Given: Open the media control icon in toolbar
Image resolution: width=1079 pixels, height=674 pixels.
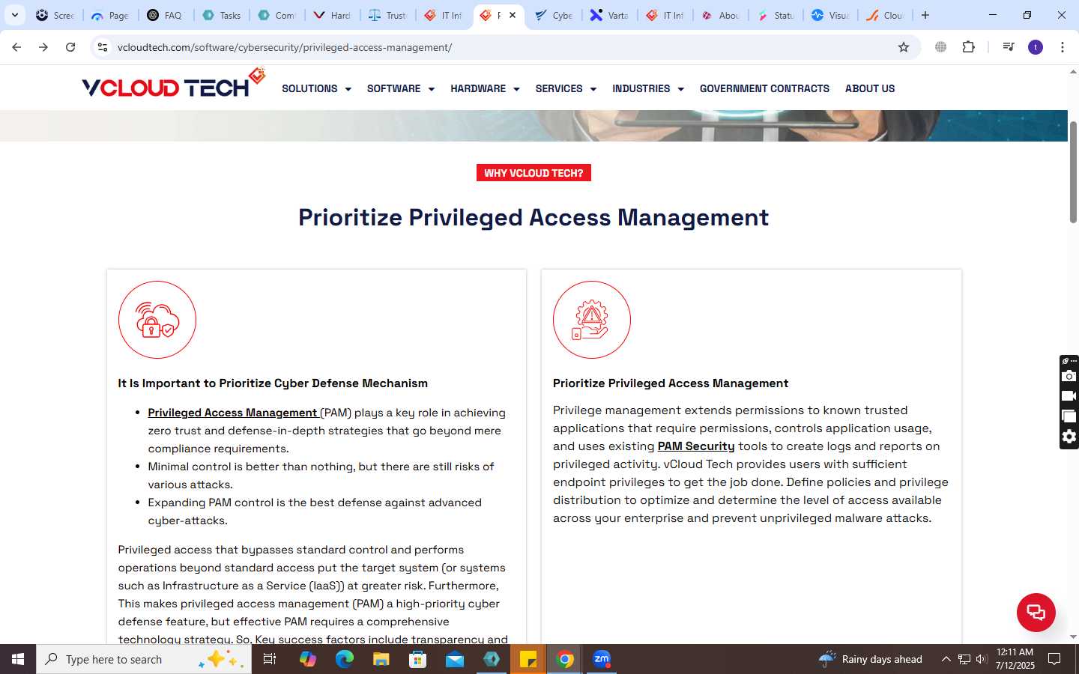Looking at the screenshot, I should pos(1009,47).
